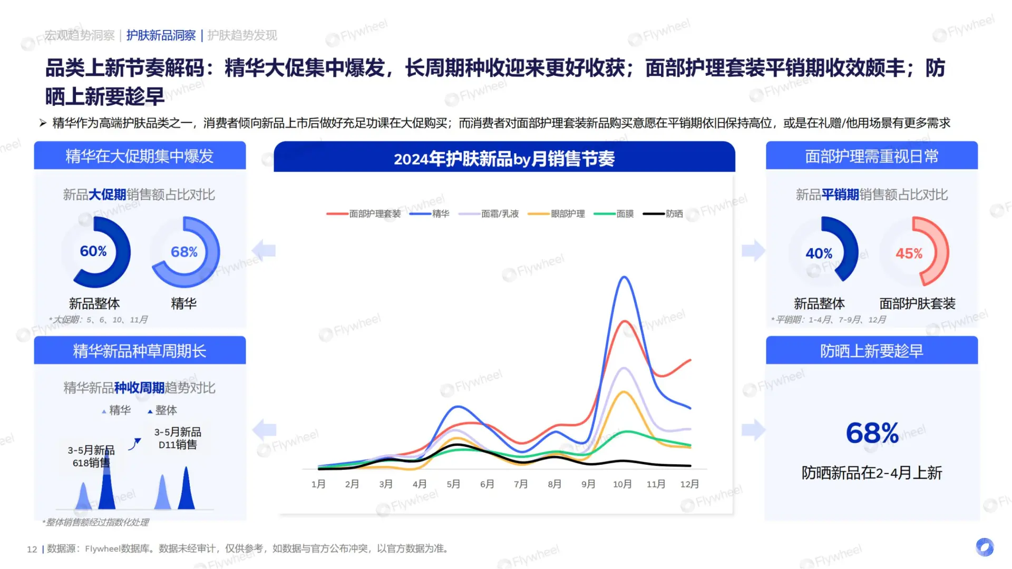The image size is (1012, 569).
Task: Open the 护肤趋势发现 section tab
Action: (241, 35)
